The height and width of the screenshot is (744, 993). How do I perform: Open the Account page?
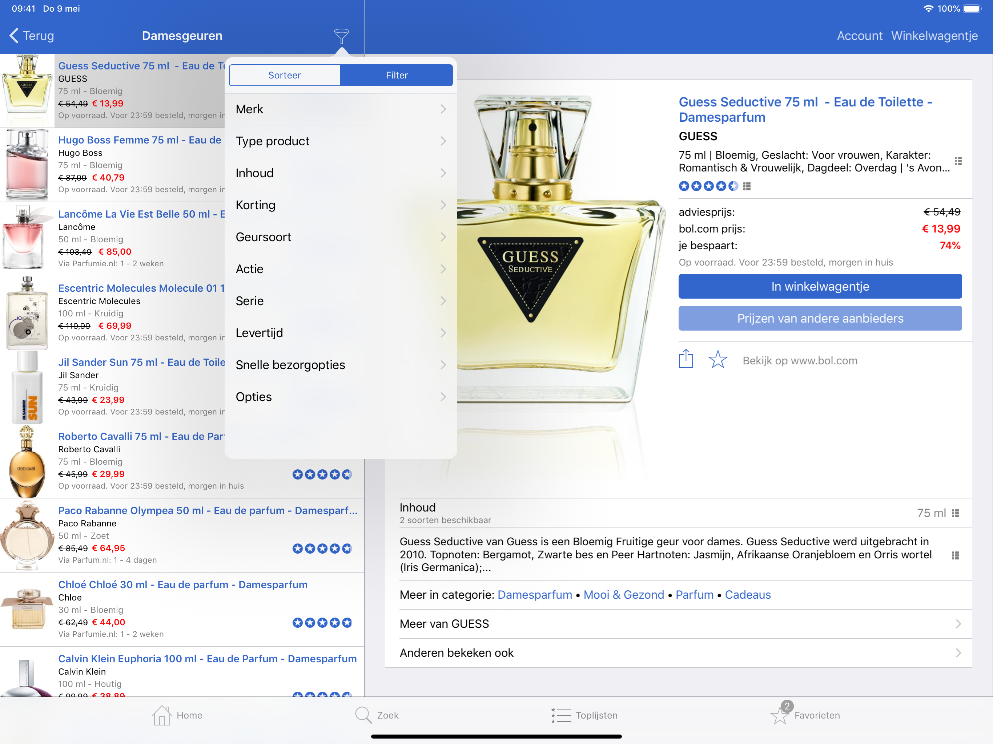coord(859,36)
